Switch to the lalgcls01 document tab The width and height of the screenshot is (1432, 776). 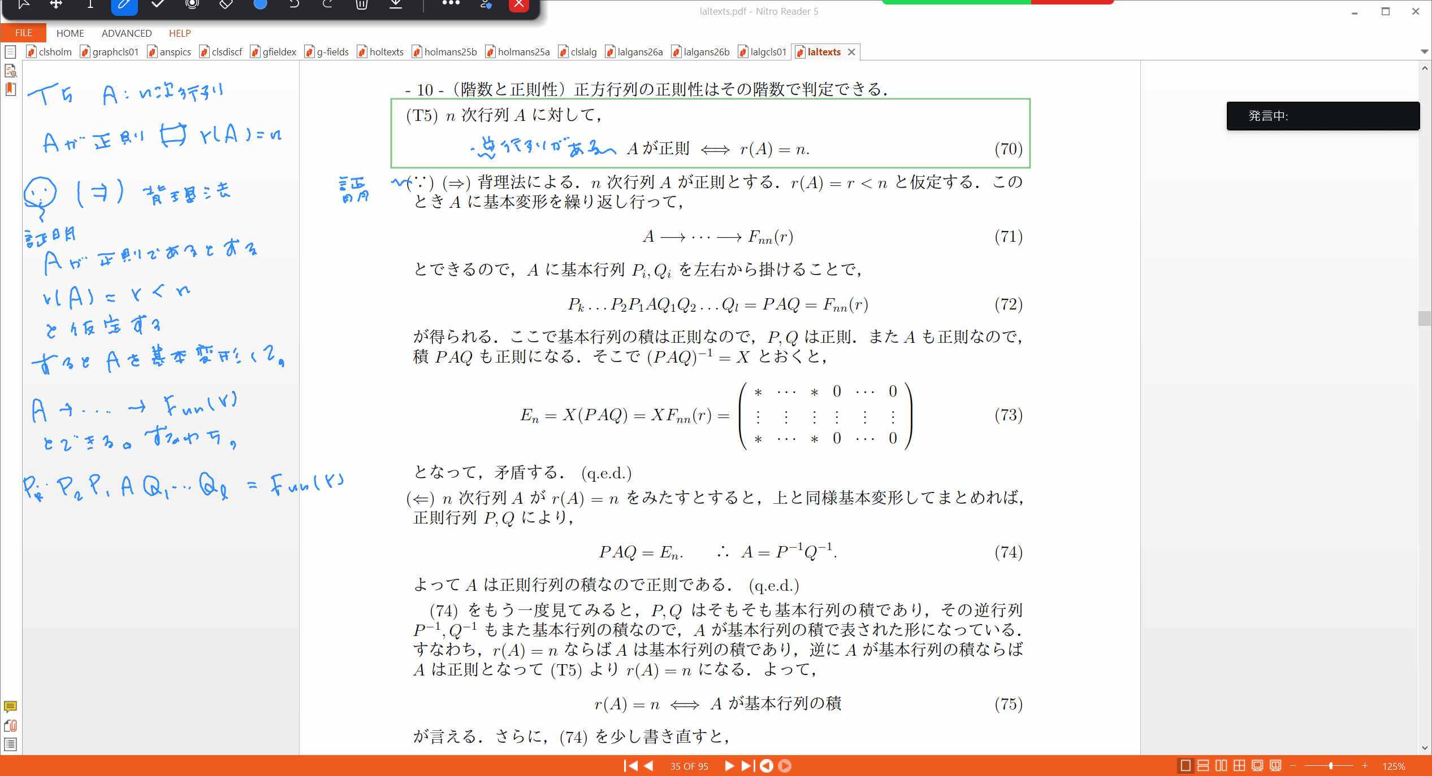pos(763,52)
